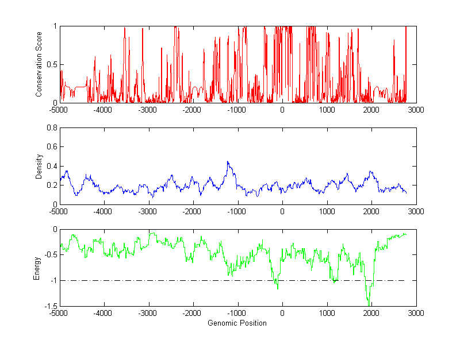This screenshot has width=460, height=344.
Task: Click the Genomic Position x-axis label
Action: pyautogui.click(x=237, y=323)
